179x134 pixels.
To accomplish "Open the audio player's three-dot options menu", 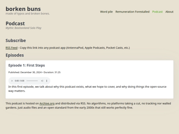I will coord(47,81).
